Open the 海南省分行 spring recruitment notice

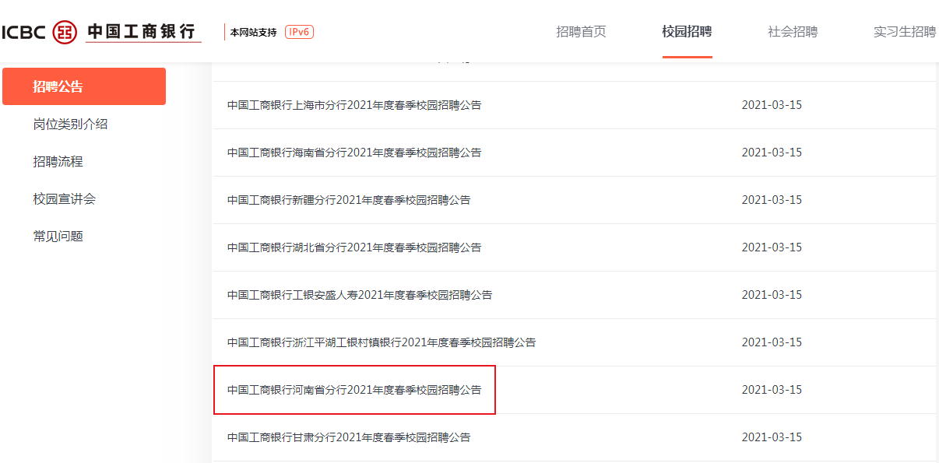tap(354, 153)
